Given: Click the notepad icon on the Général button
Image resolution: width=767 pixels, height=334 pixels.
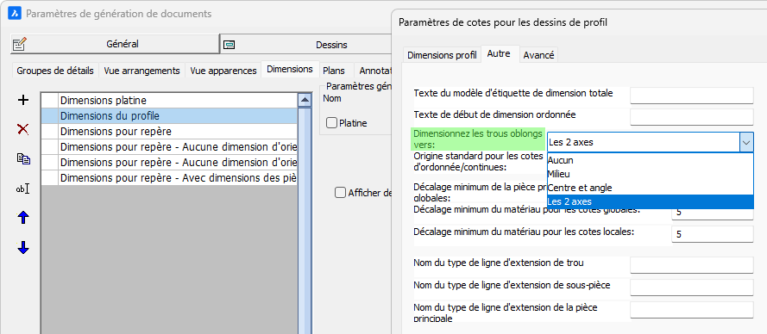Looking at the screenshot, I should point(20,44).
